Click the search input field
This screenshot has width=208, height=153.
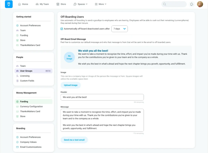(x=174, y=4)
